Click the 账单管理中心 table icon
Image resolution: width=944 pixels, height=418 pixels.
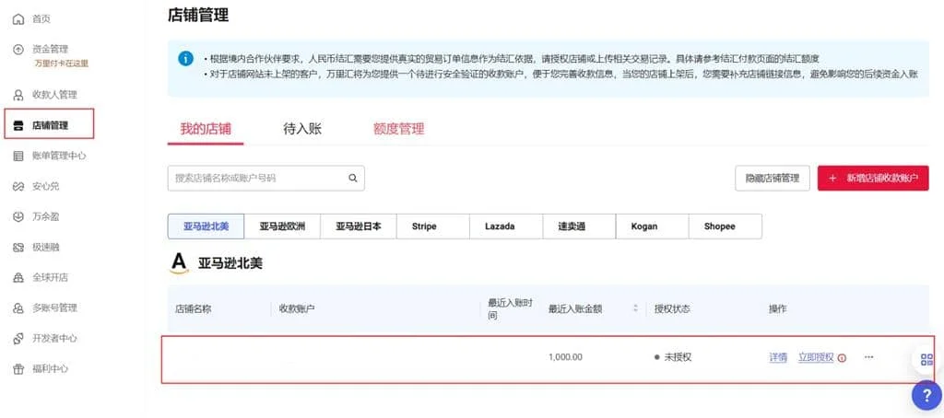pyautogui.click(x=18, y=156)
